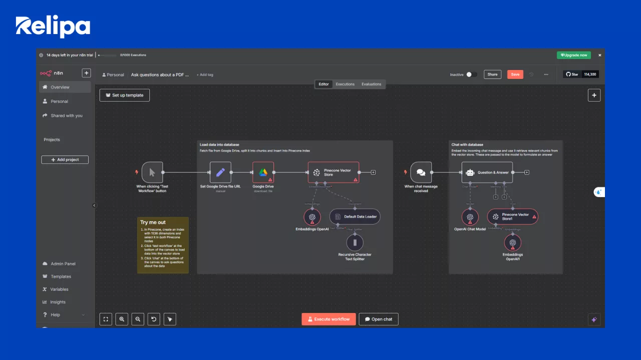The width and height of the screenshot is (641, 360).
Task: Click the Projects heading in the sidebar
Action: [52, 139]
